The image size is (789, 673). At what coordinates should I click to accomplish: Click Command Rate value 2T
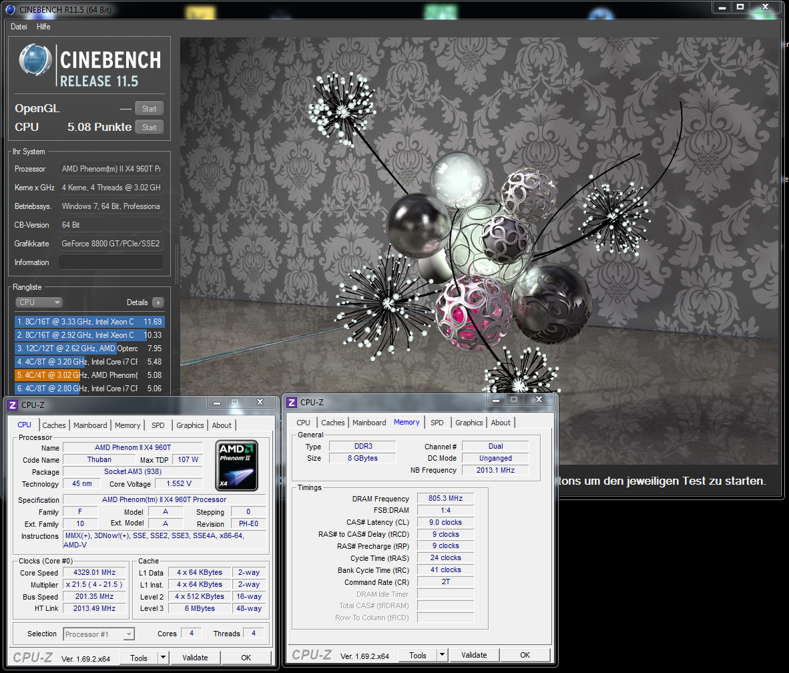[445, 582]
